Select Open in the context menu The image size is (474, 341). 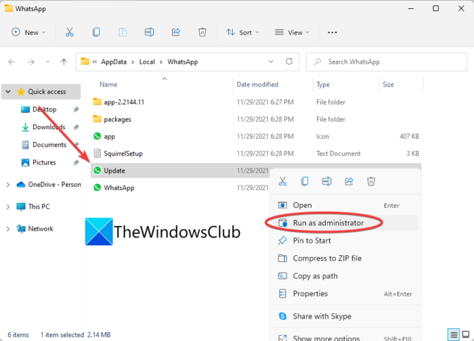pos(345,205)
